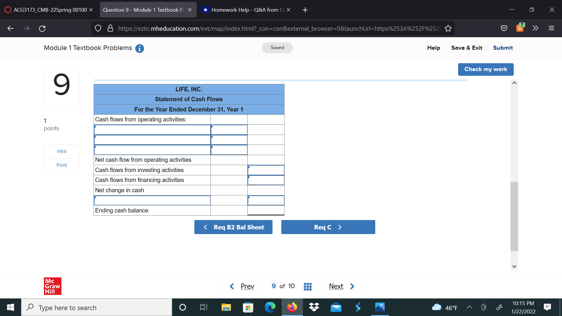Open the label dropdown above Ending cash balance
This screenshot has width=562, height=316.
point(152,200)
